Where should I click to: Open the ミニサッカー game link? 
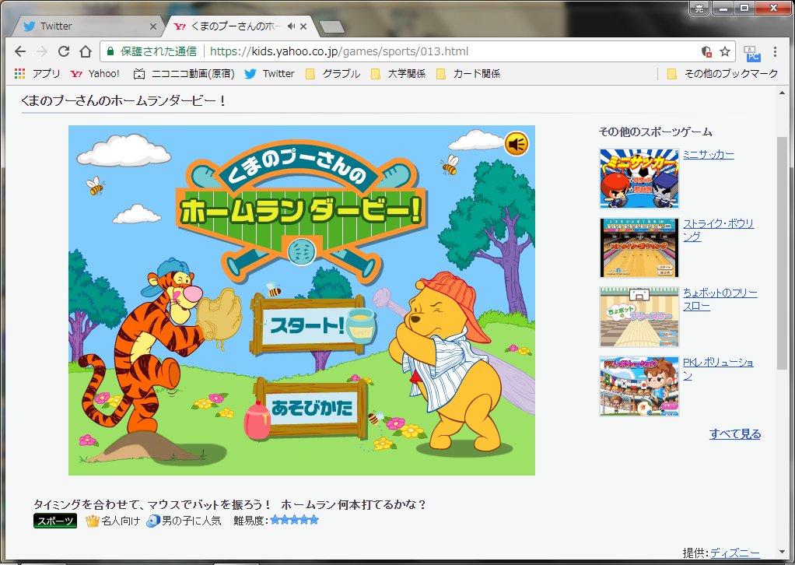tap(709, 154)
